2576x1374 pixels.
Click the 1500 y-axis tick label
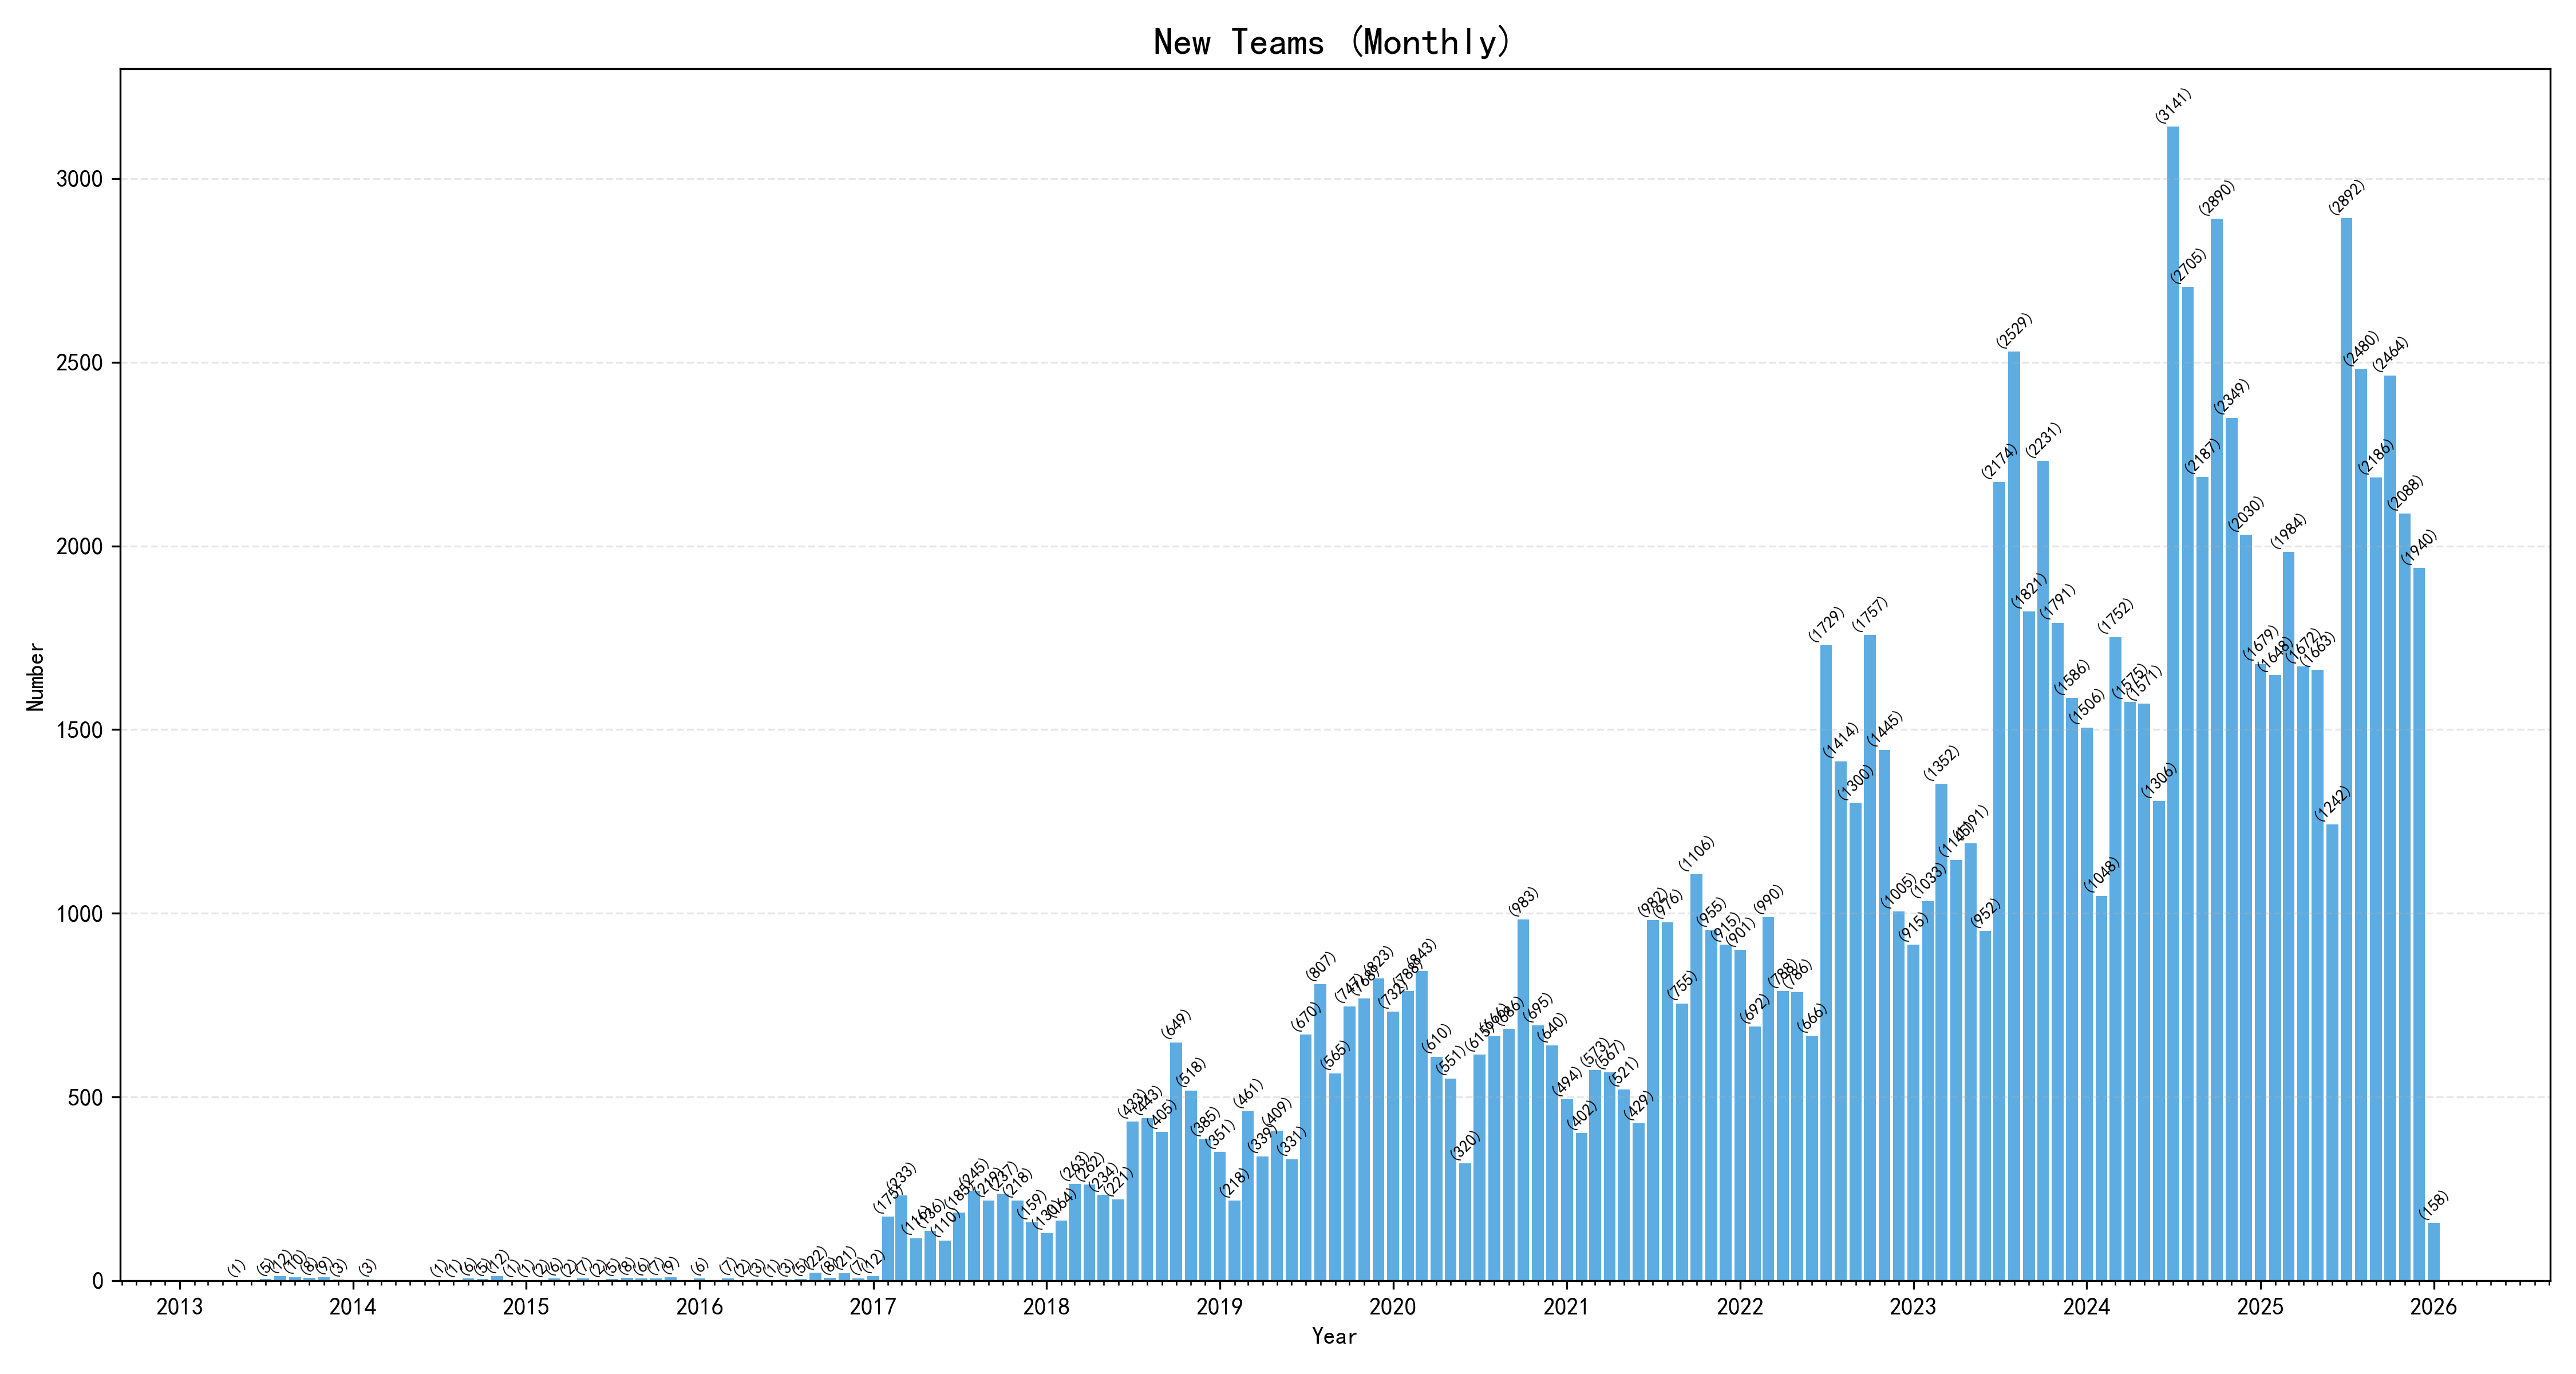[79, 730]
